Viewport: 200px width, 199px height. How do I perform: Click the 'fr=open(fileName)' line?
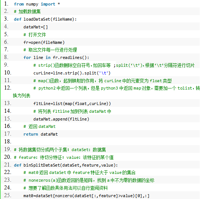coord(44,42)
